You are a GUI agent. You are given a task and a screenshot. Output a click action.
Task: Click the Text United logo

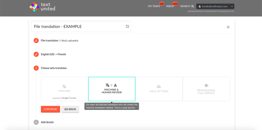coord(42,7)
